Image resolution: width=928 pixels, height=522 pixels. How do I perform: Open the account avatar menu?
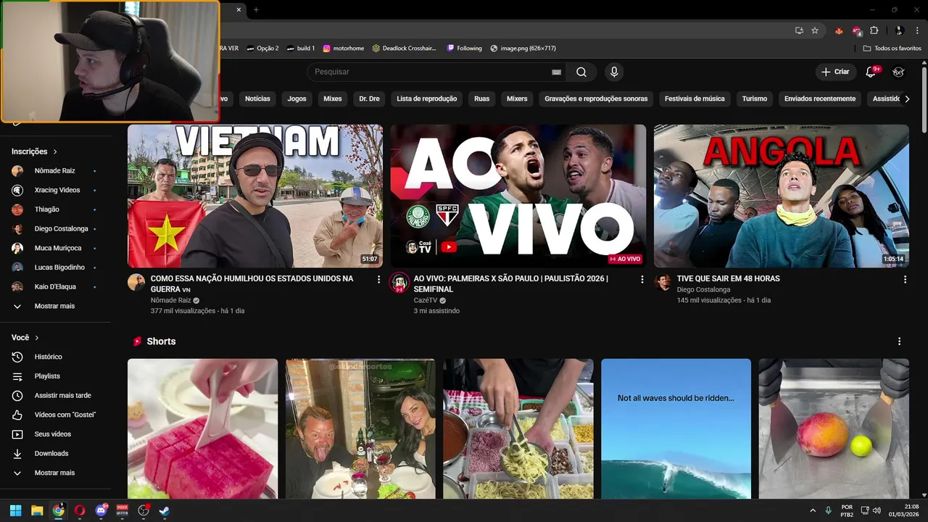point(898,72)
